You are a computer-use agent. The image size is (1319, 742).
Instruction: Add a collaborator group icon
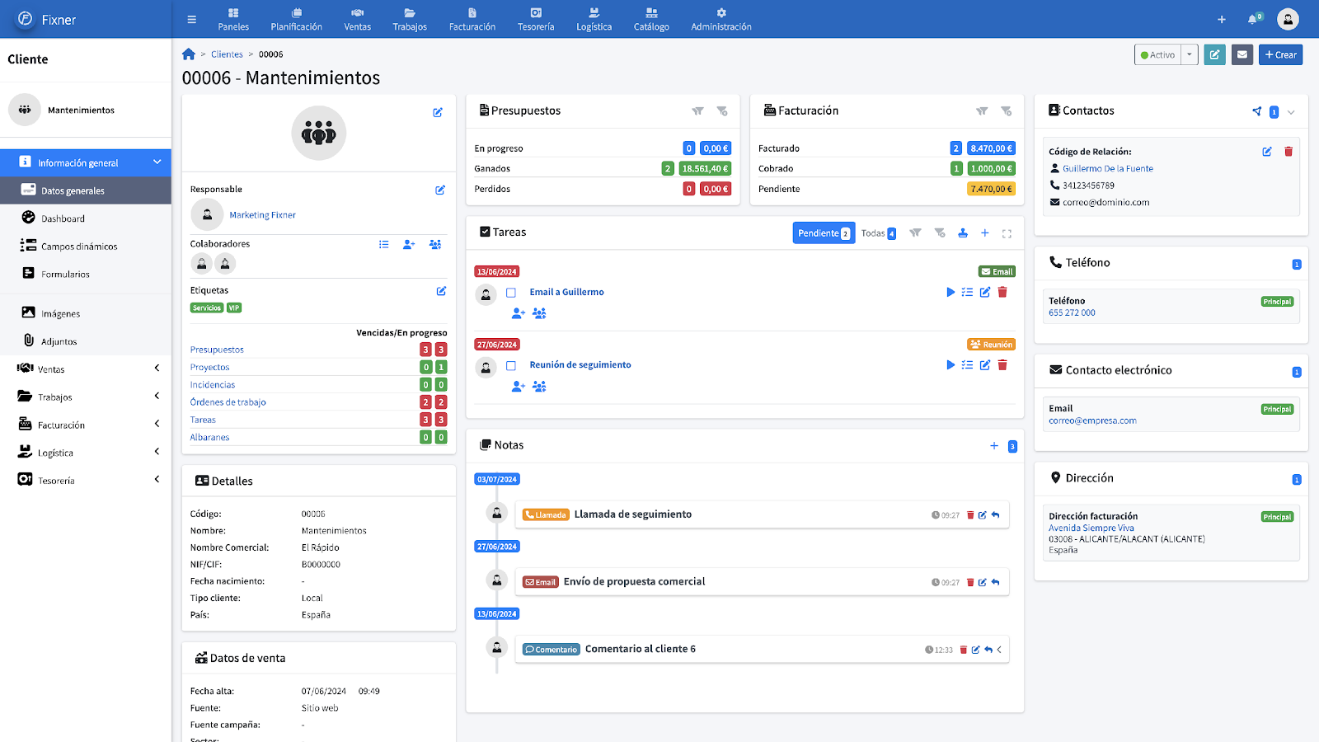[x=435, y=244]
